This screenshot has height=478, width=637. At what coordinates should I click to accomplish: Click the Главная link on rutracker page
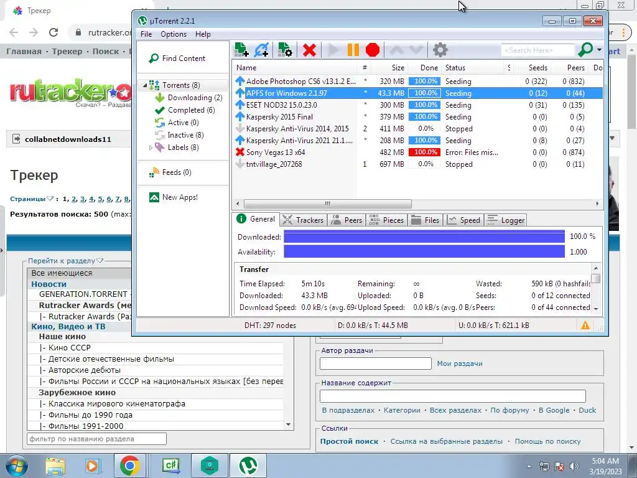tap(24, 52)
